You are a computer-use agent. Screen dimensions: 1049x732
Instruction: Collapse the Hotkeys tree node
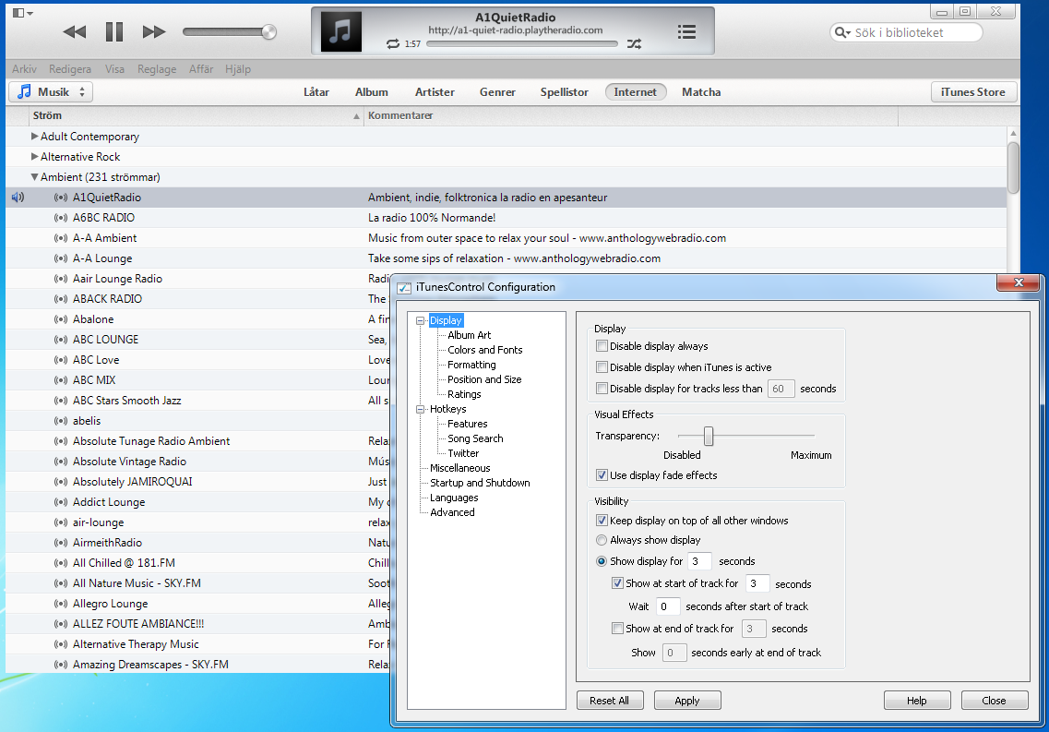[x=420, y=409]
